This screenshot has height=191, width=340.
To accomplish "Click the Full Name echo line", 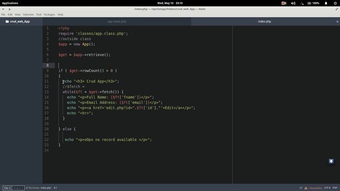I will [x=110, y=97].
